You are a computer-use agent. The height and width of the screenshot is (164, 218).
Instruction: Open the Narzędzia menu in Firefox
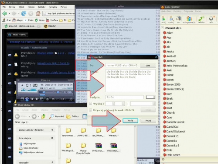click(53, 7)
